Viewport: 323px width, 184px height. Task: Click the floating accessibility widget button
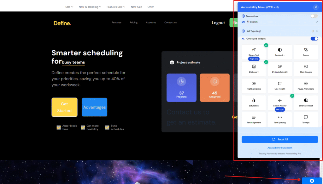click(312, 181)
